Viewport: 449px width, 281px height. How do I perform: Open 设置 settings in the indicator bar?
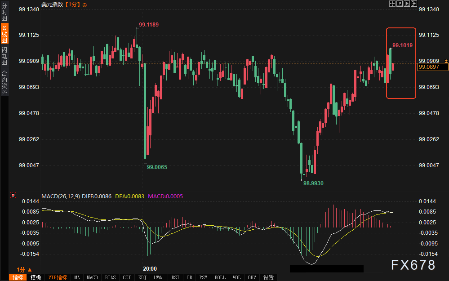[269, 277]
